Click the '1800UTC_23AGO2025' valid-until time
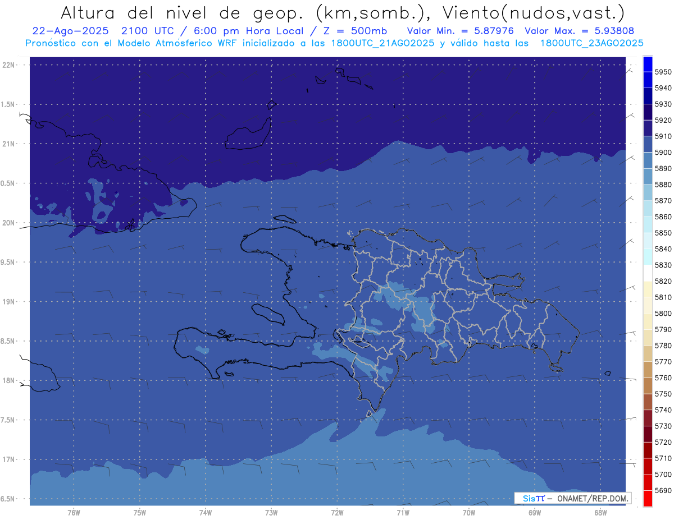Screen dimensions: 674x520 591,43
